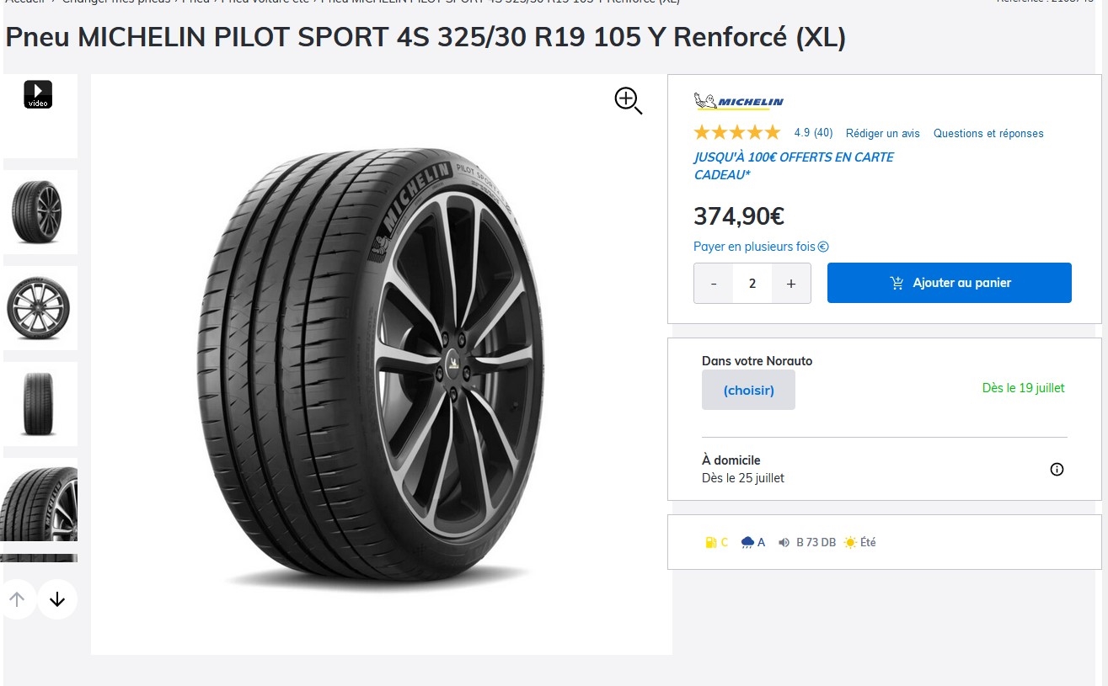The width and height of the screenshot is (1108, 686).
Task: Select the angled tire thumbnail
Action: (x=38, y=212)
